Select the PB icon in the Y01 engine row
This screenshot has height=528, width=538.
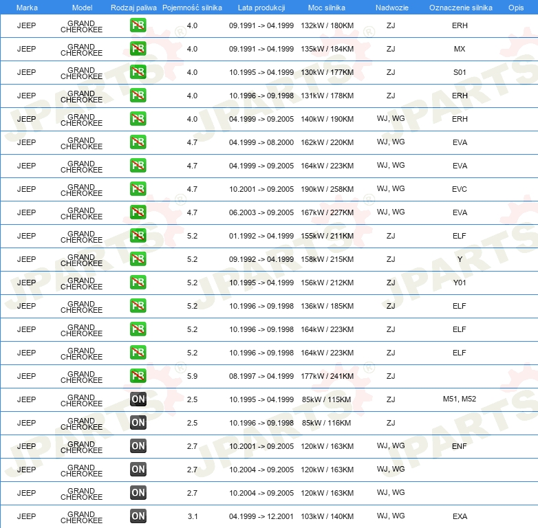[138, 283]
